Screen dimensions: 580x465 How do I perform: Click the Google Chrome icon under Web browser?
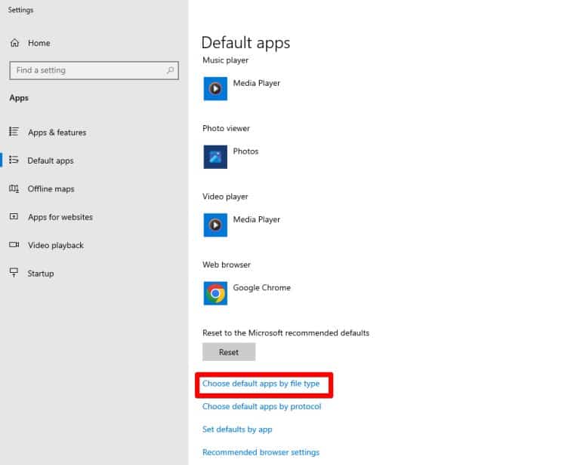pyautogui.click(x=215, y=293)
